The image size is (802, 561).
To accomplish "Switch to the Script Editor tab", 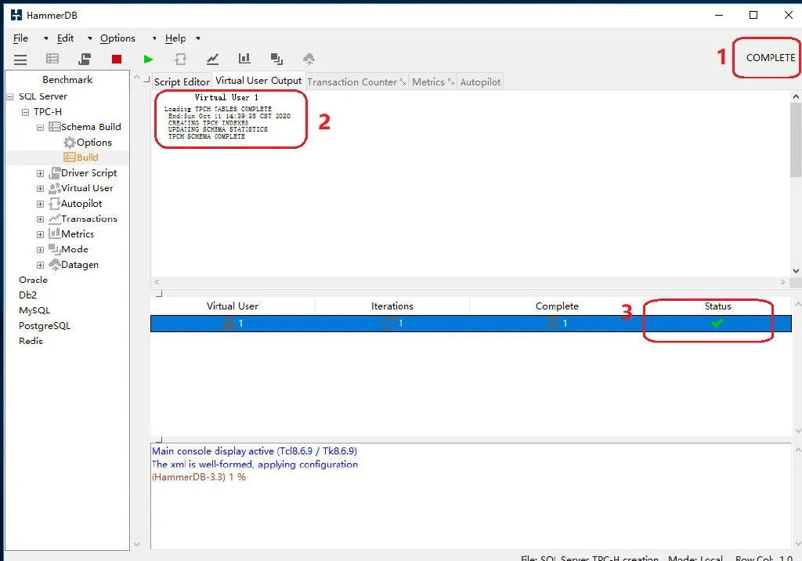I will pyautogui.click(x=182, y=82).
